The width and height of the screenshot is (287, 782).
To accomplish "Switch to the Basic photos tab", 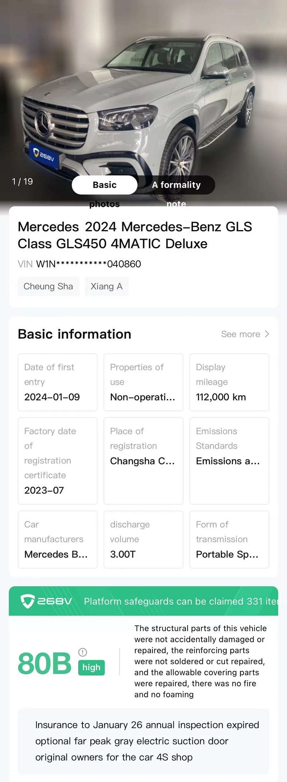I will coord(104,185).
